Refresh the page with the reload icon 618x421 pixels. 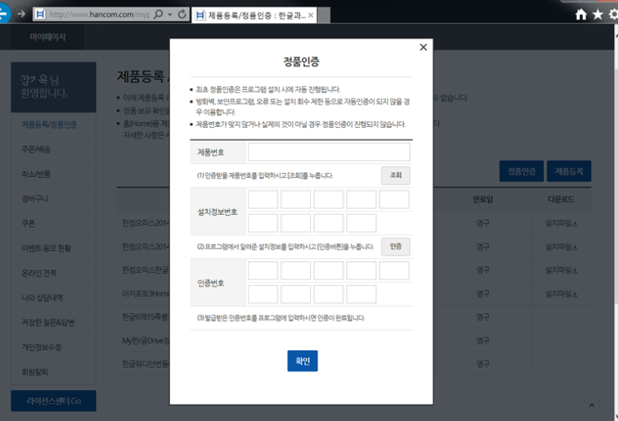click(182, 15)
